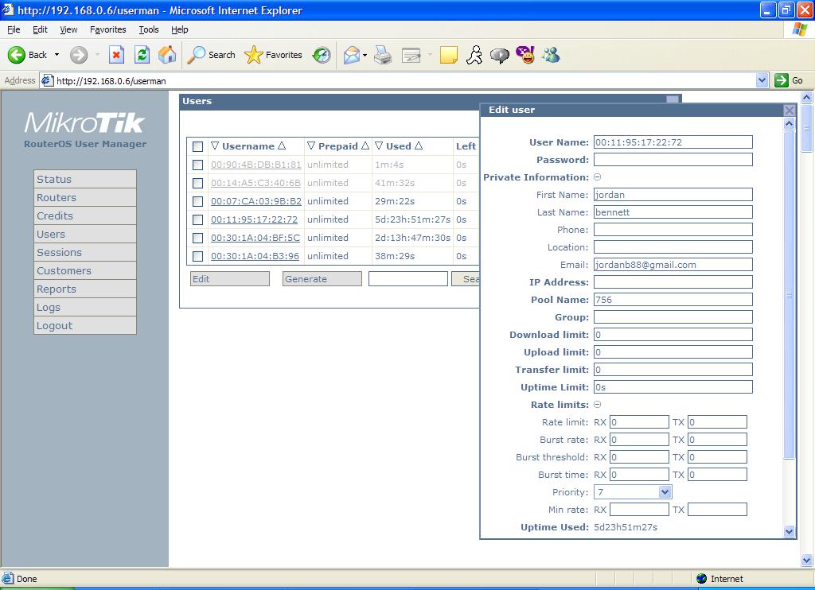Open the Mail toolbar icon
815x590 pixels.
coord(351,55)
